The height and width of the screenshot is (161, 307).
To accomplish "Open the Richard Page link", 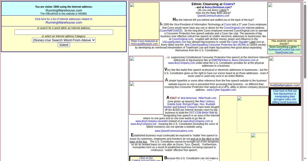I will 191,104.
